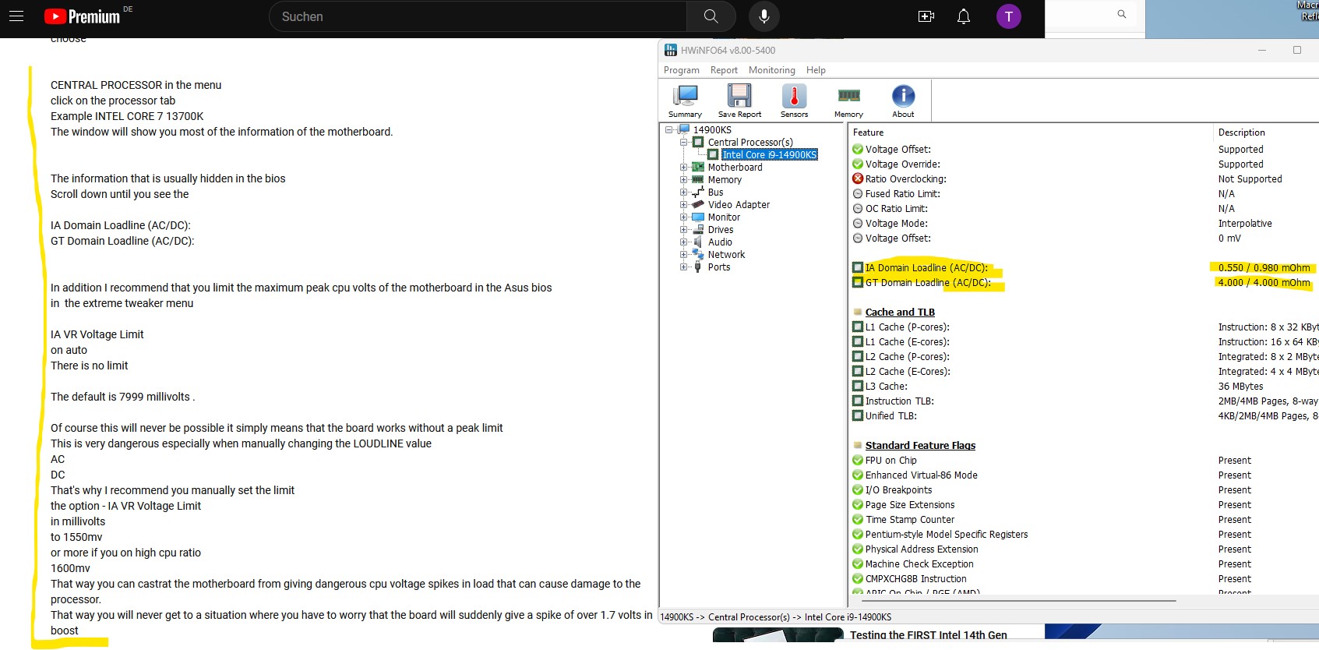Open the create video icon
1319x650 pixels.
(x=926, y=16)
